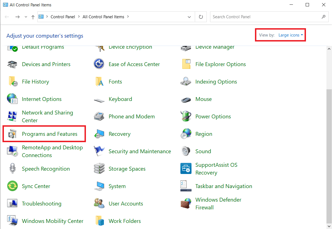The width and height of the screenshot is (332, 229).
Task: Open Programs and Features
Action: 49,134
